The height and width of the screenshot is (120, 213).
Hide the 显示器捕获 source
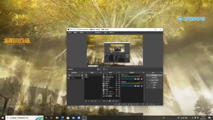click(x=117, y=96)
